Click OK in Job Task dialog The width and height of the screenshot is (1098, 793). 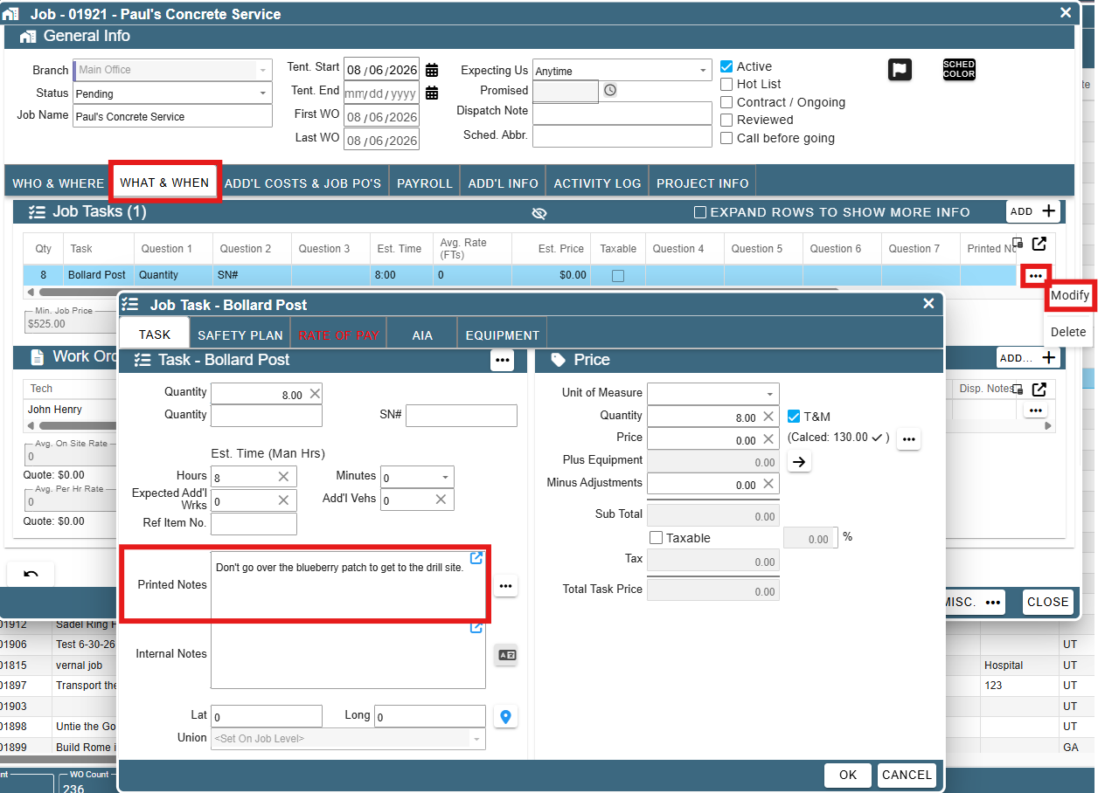[x=848, y=775]
